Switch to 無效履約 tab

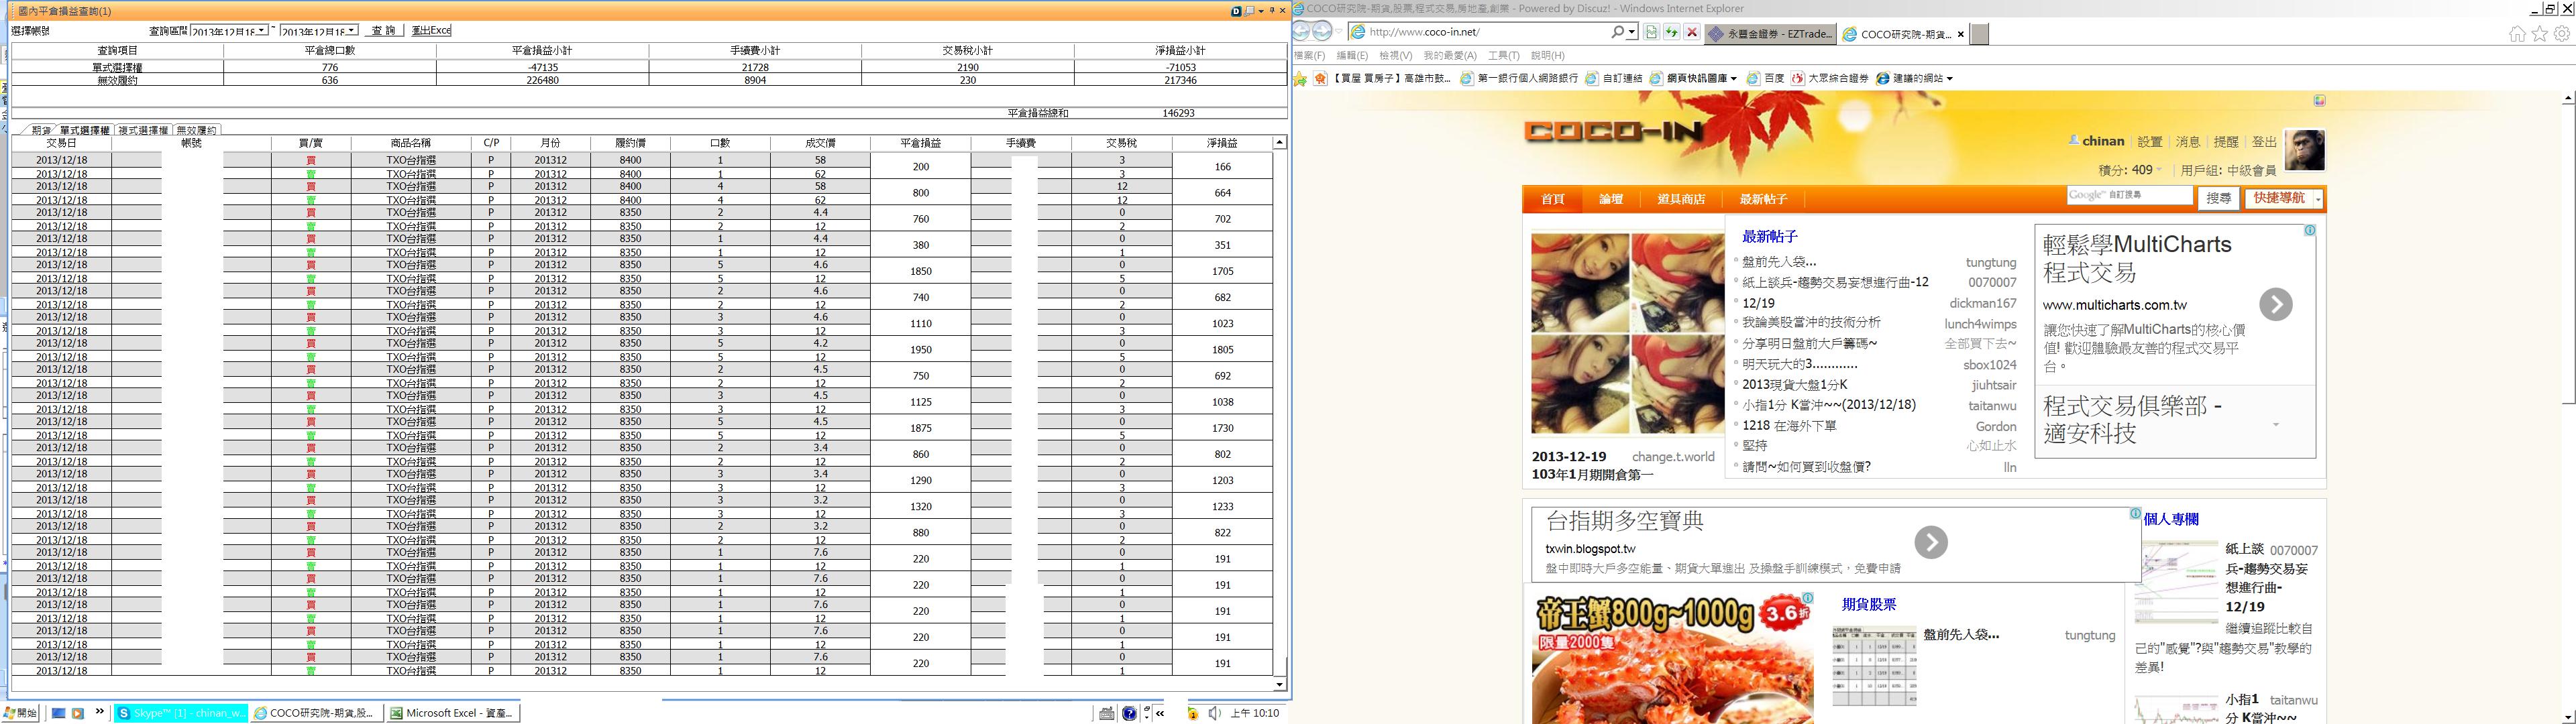[196, 130]
